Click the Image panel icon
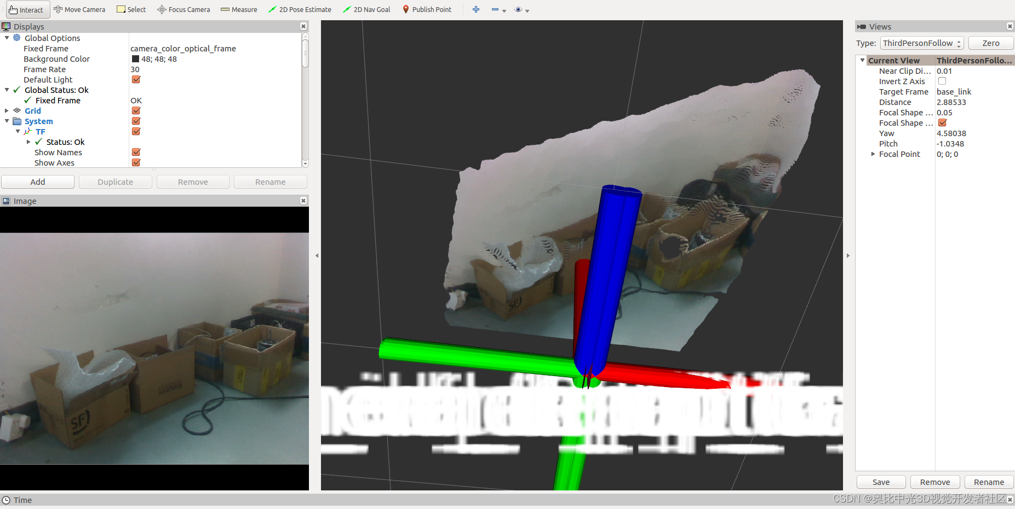 point(6,201)
